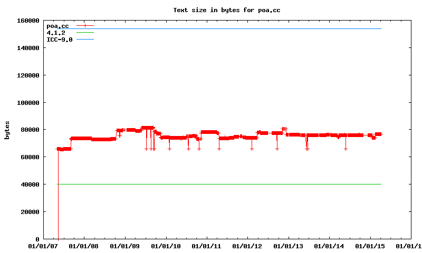Click the red poa.cc legend line sample
422x253 pixels.
click(85, 25)
